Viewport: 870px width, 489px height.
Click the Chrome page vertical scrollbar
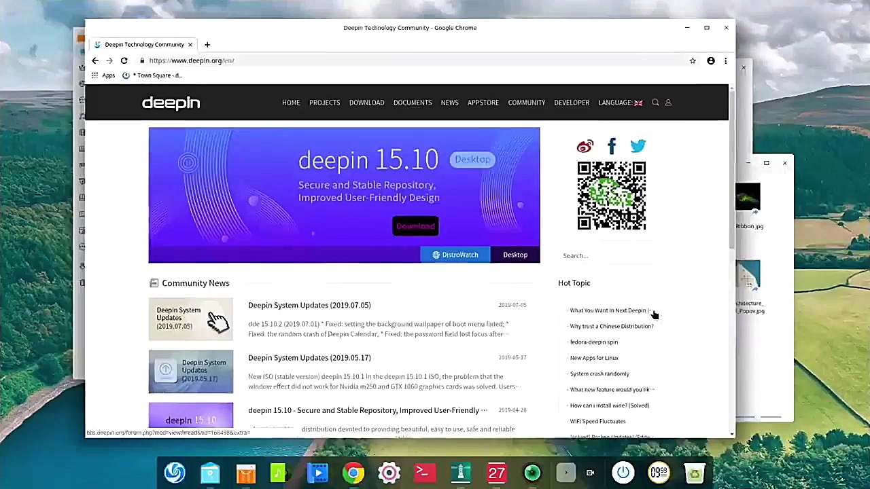click(731, 170)
